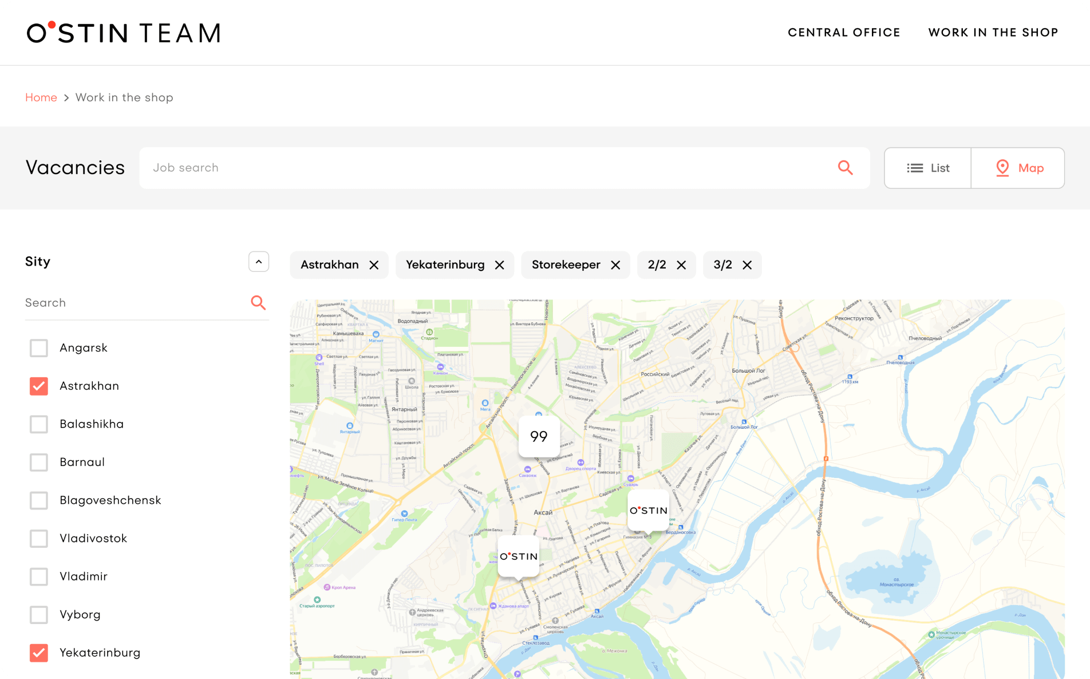Remove the Astrakhan filter chip
This screenshot has height=679, width=1090.
374,265
